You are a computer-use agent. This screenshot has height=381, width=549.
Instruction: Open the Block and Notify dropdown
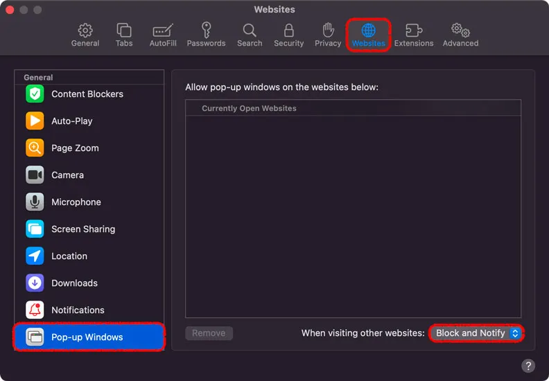[x=476, y=333]
